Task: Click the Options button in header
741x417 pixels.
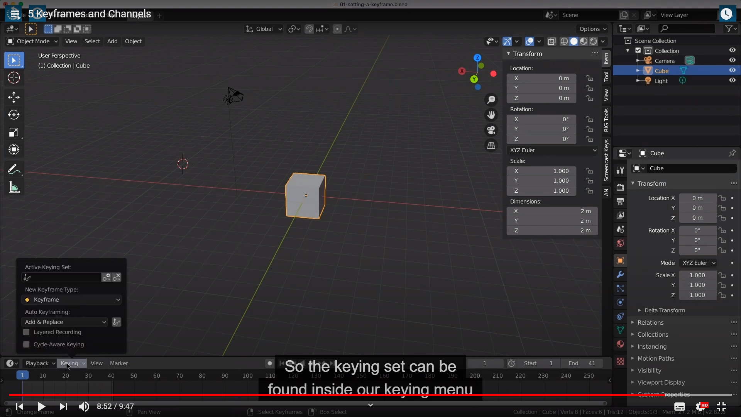Action: click(x=592, y=29)
